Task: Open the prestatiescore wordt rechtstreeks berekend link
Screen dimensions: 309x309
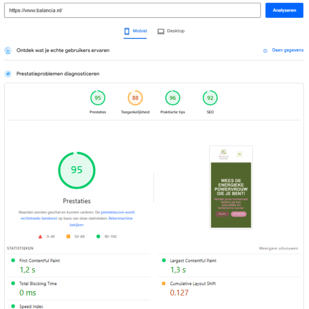Action: coord(78,215)
